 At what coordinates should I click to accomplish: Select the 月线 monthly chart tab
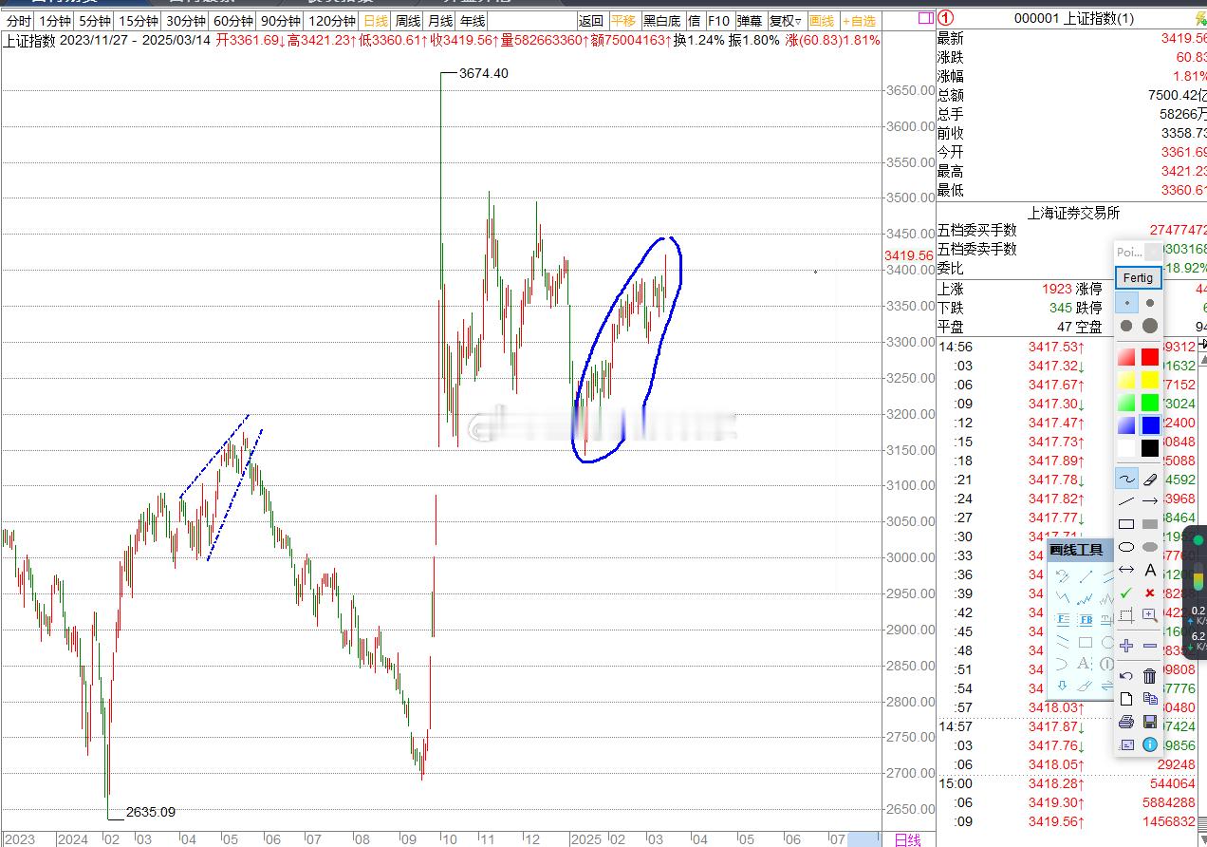[x=440, y=21]
